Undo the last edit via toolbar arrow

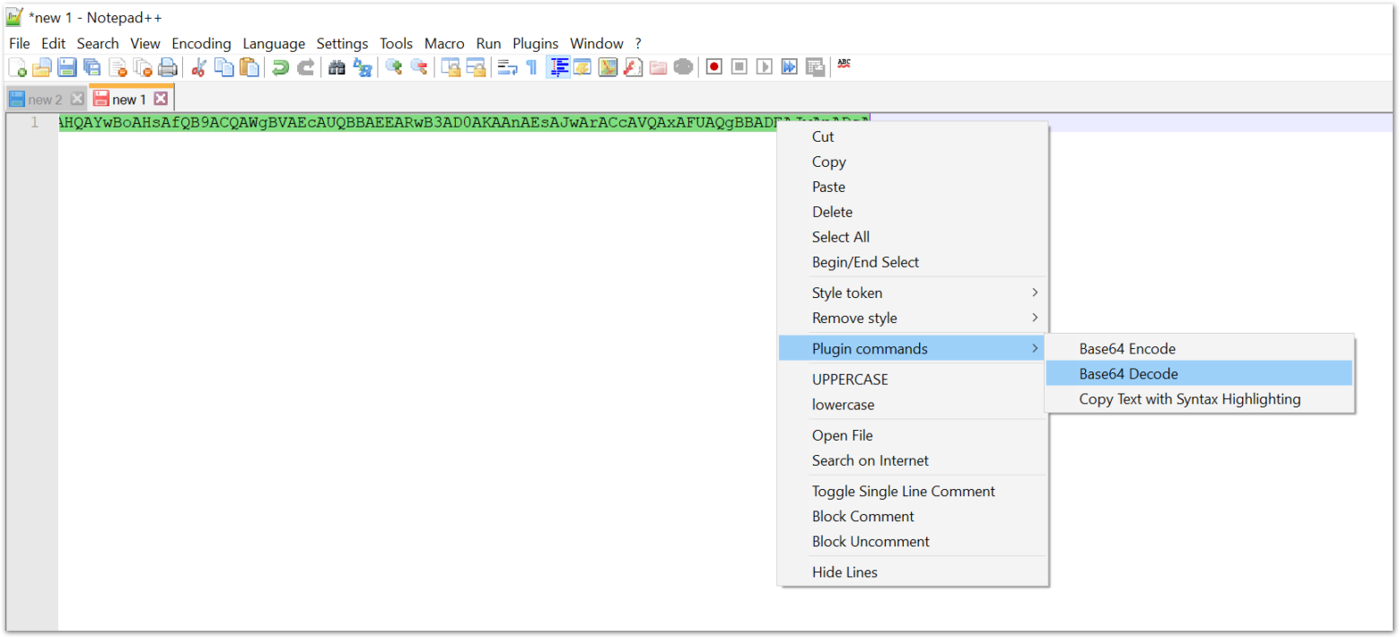click(x=281, y=66)
